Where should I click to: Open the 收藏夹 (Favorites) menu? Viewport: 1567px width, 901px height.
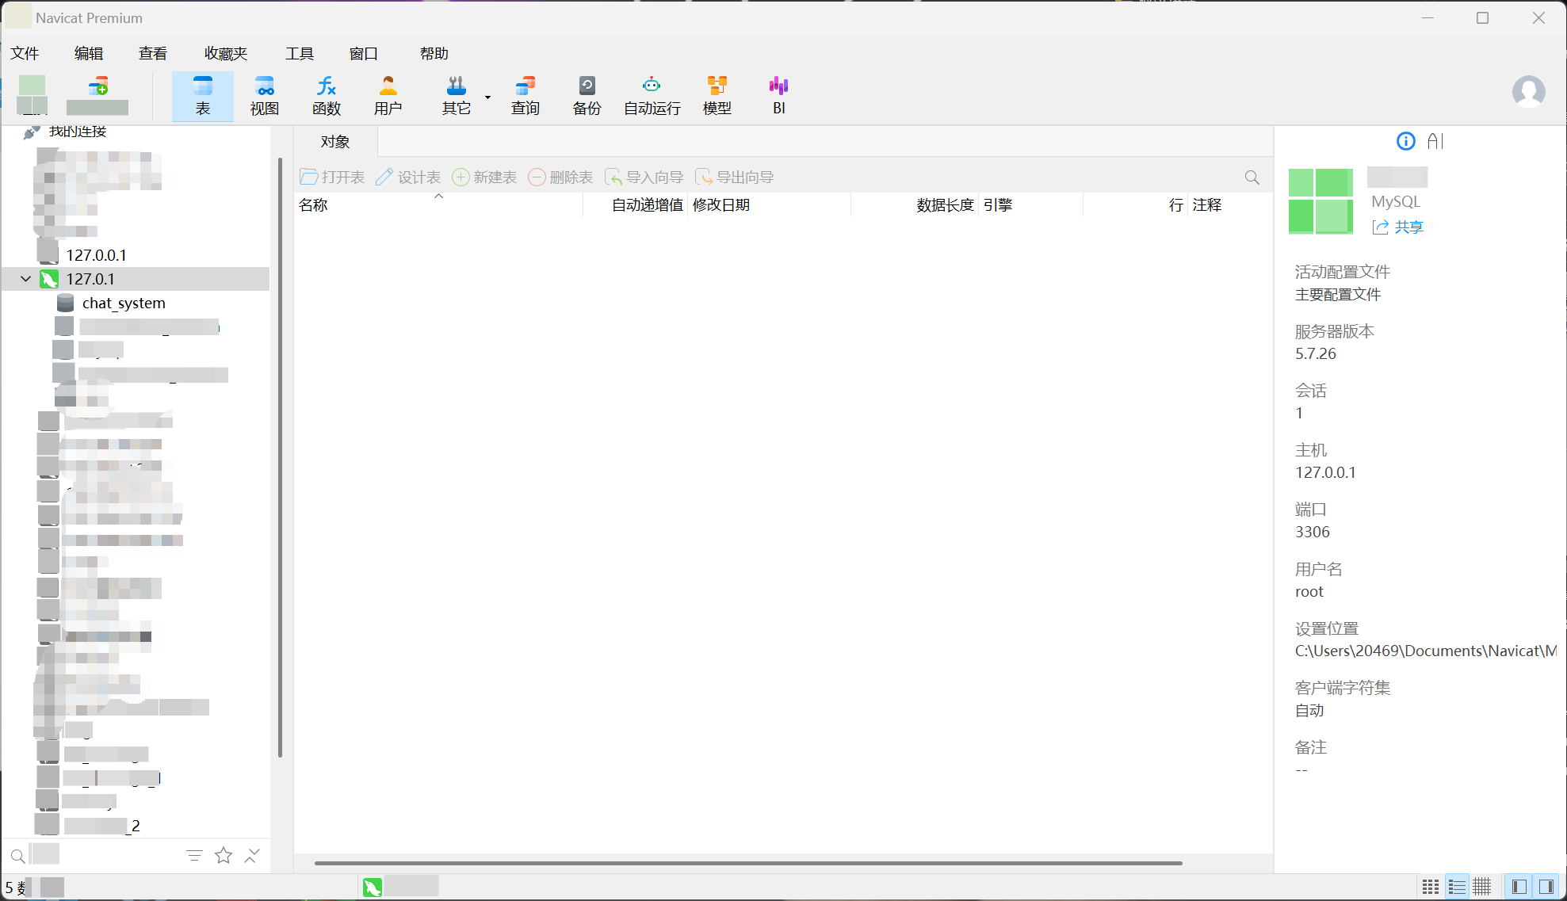[225, 53]
